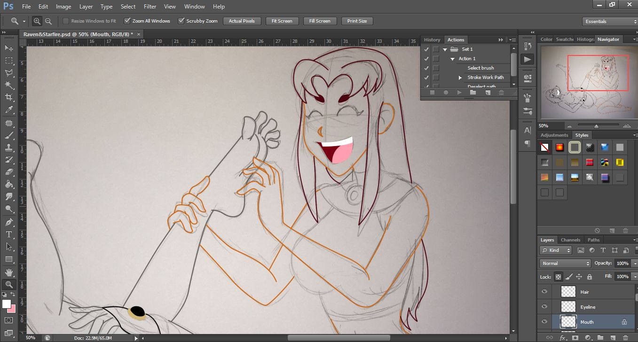Screen dimensions: 638x342
Task: Select the Magic Wand tool
Action: [9, 85]
